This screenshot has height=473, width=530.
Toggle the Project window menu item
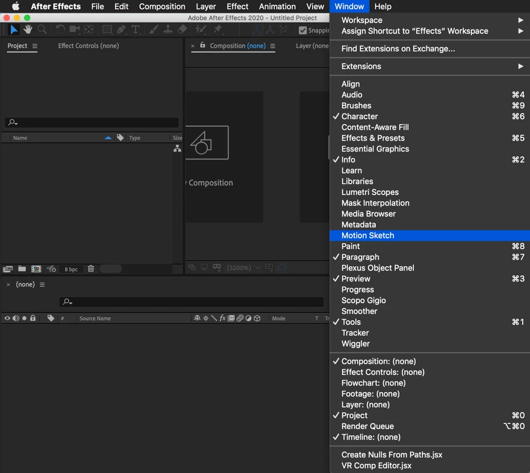pos(430,415)
